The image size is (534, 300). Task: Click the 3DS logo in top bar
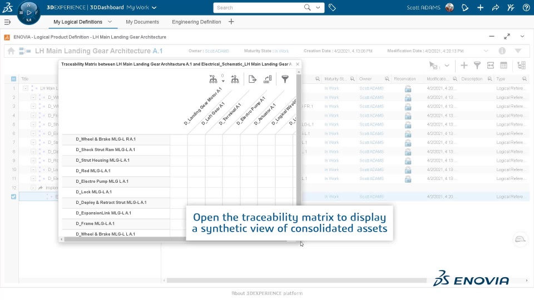(x=7, y=7)
